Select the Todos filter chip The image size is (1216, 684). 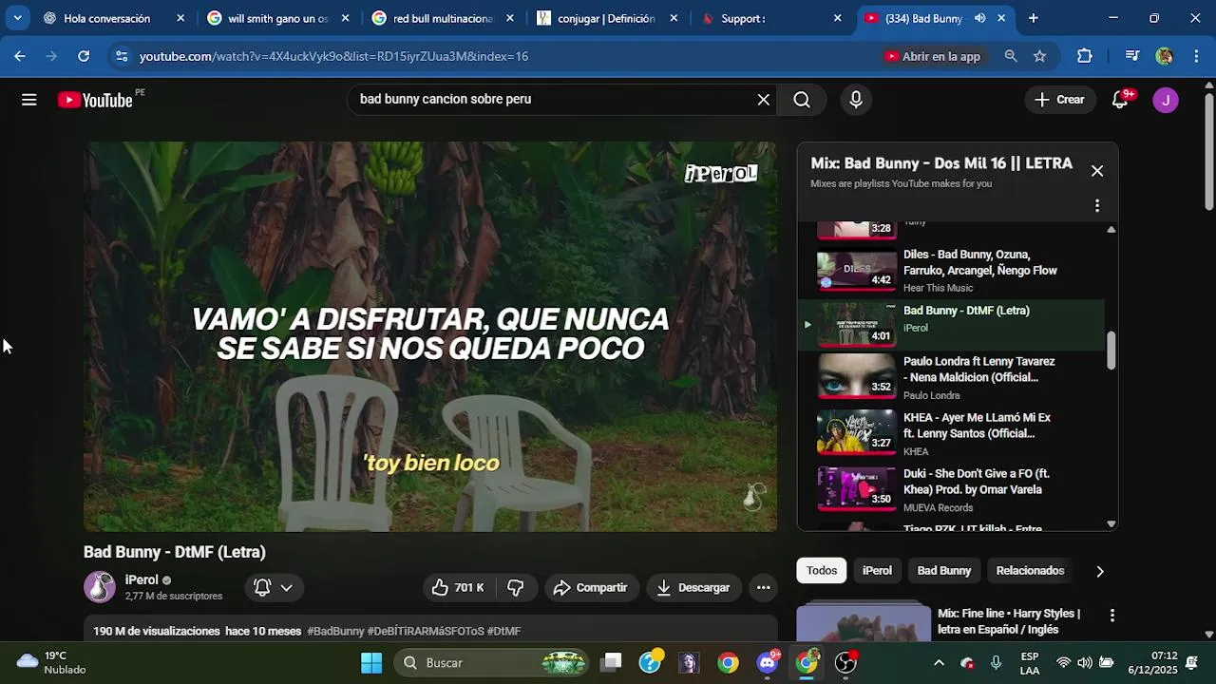coord(822,571)
